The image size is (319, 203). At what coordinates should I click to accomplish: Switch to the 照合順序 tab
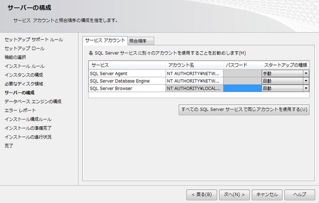click(x=141, y=41)
